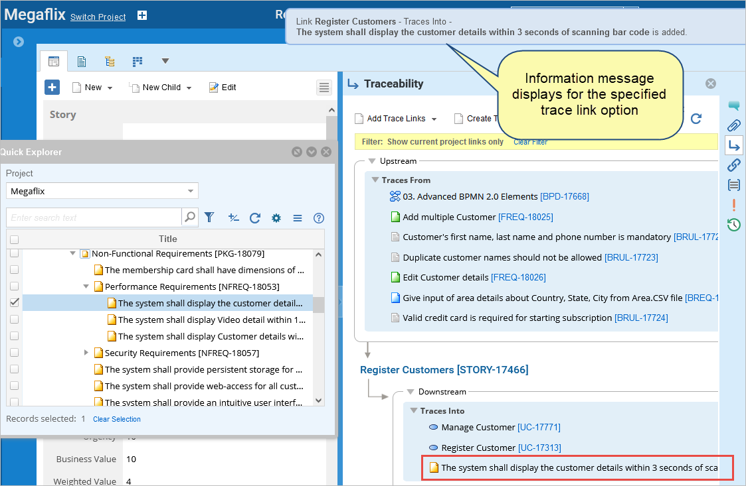Open the FREQ-18025 link
Image resolution: width=746 pixels, height=486 pixels.
(525, 217)
